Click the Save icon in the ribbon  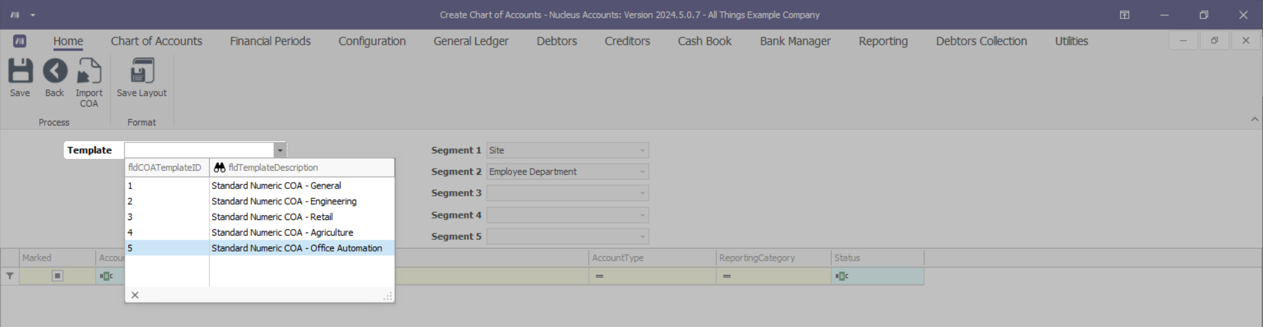tap(20, 71)
